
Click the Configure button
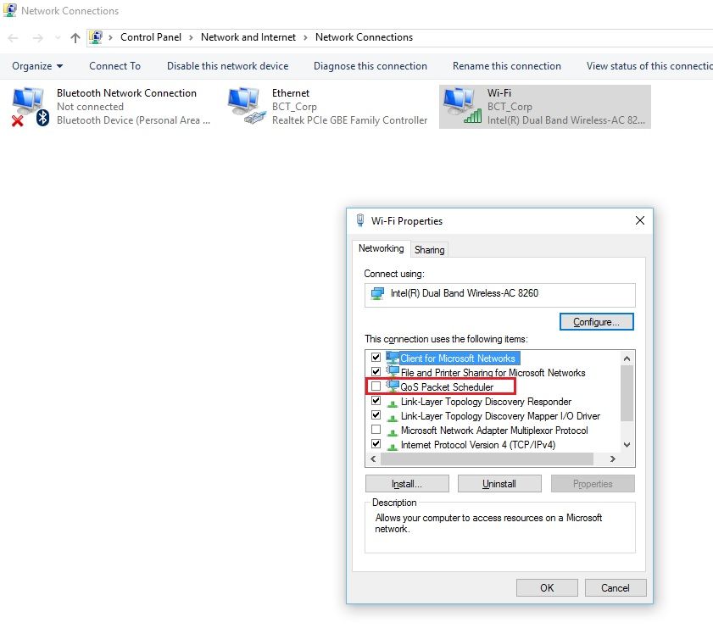pyautogui.click(x=597, y=322)
